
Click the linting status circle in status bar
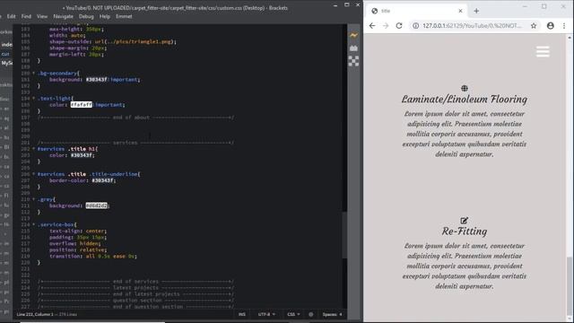(x=311, y=314)
